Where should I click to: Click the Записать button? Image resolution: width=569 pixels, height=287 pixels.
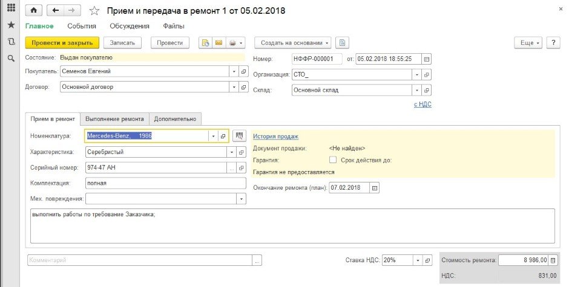[122, 43]
